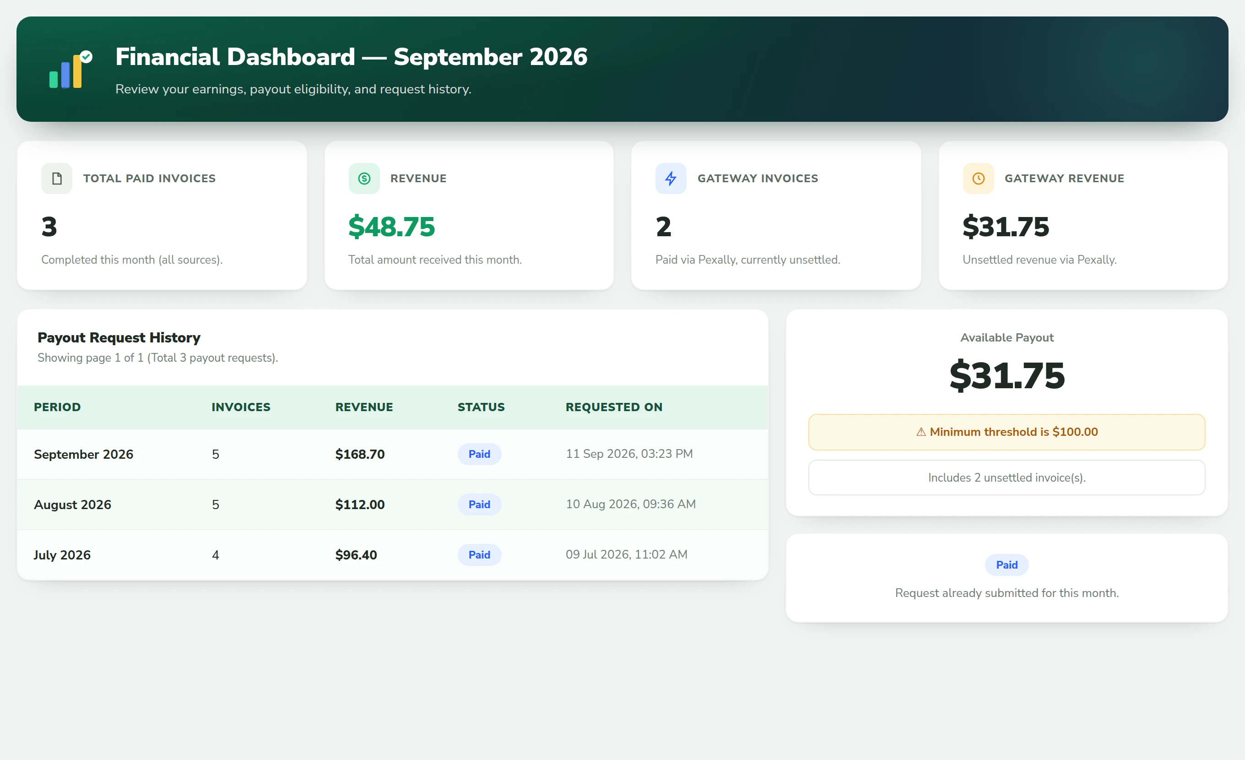This screenshot has width=1245, height=760.
Task: Click the 'Showing page 1 of 1' text
Action: (91, 358)
